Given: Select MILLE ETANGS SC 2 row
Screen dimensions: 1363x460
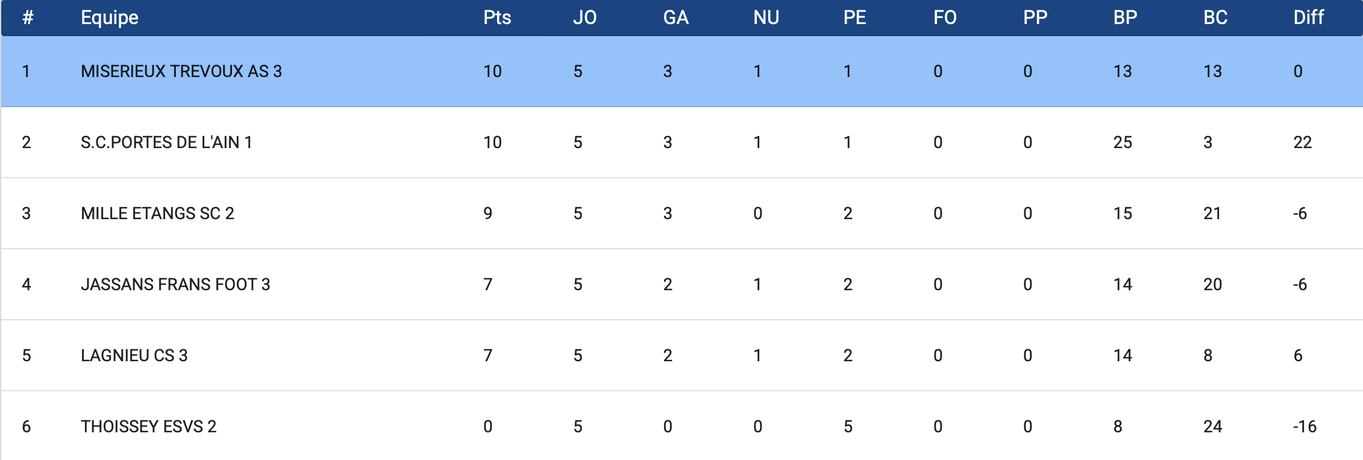Looking at the screenshot, I should click(157, 213).
